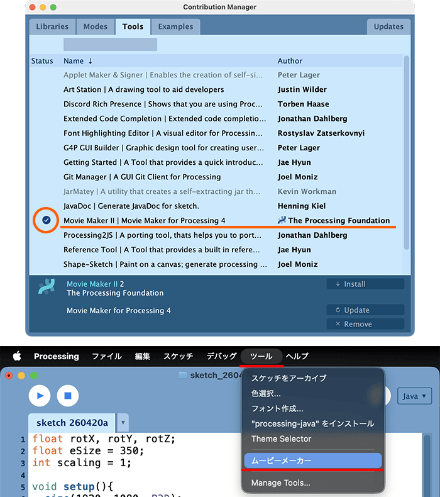Click author Kevin Workman
The width and height of the screenshot is (440, 497).
307,192
